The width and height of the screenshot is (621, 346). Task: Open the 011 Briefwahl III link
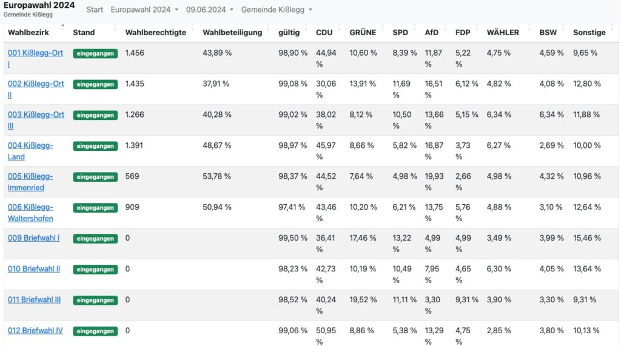pos(34,300)
